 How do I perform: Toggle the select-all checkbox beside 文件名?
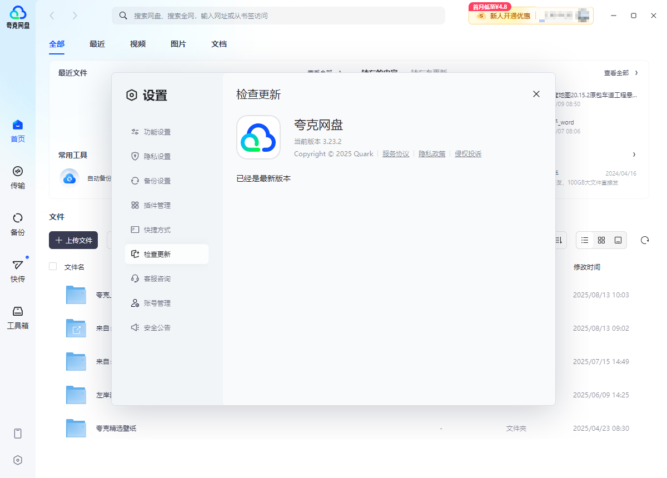coord(53,266)
